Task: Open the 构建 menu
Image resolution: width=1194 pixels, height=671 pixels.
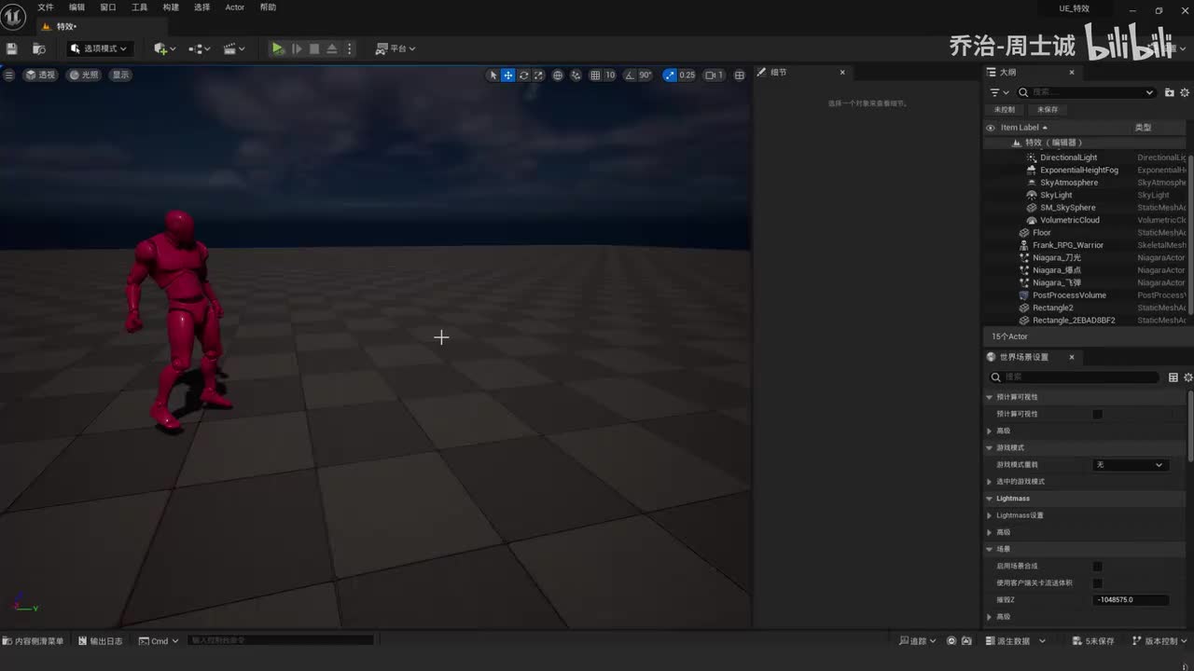Action: [171, 7]
